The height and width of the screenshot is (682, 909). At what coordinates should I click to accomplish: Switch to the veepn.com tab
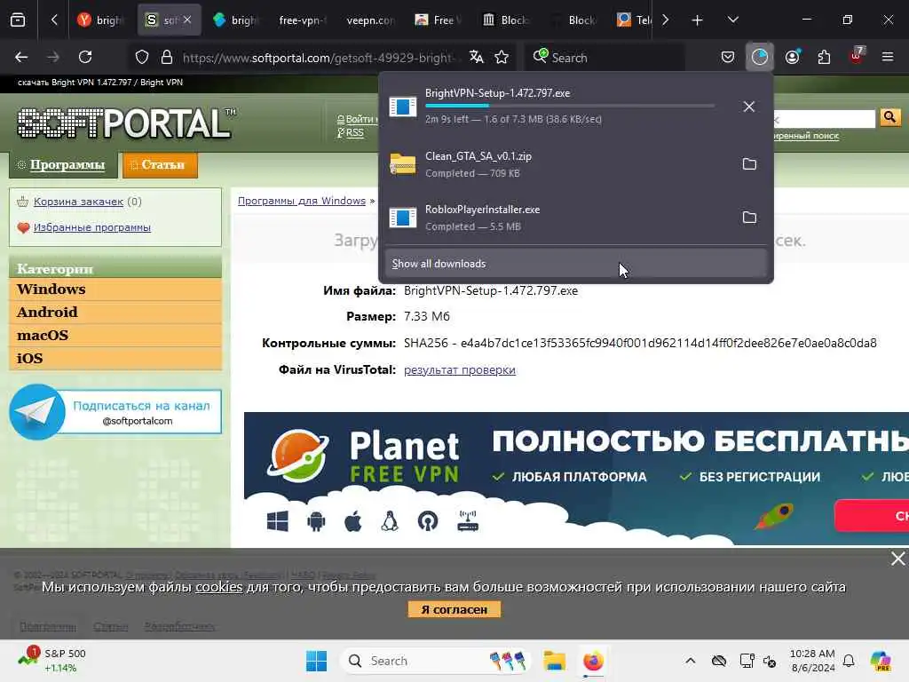369,20
